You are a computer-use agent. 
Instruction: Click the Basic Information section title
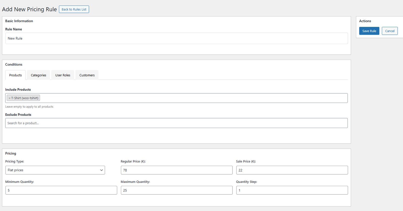click(19, 21)
